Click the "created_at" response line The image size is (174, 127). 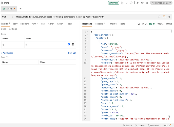pos(126,60)
